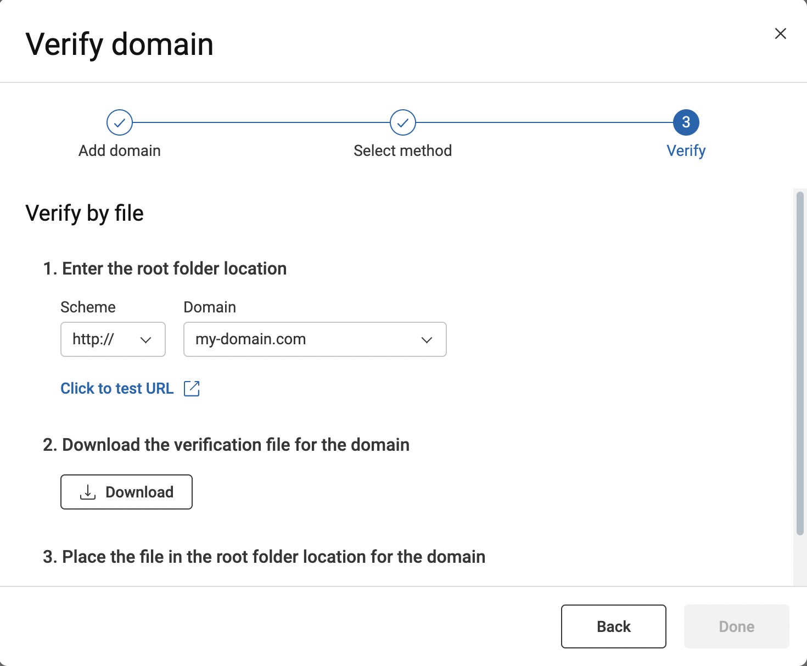Click the chevron arrow in the Domain dropdown

click(427, 340)
